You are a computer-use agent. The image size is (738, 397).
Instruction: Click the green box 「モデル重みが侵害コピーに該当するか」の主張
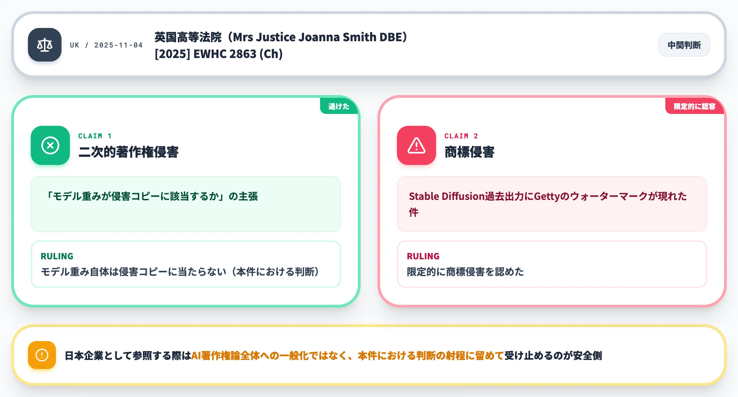click(x=186, y=204)
